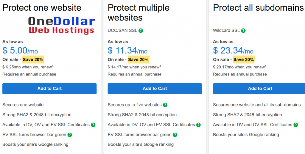Click the $ 11.34/mo price

click(127, 51)
